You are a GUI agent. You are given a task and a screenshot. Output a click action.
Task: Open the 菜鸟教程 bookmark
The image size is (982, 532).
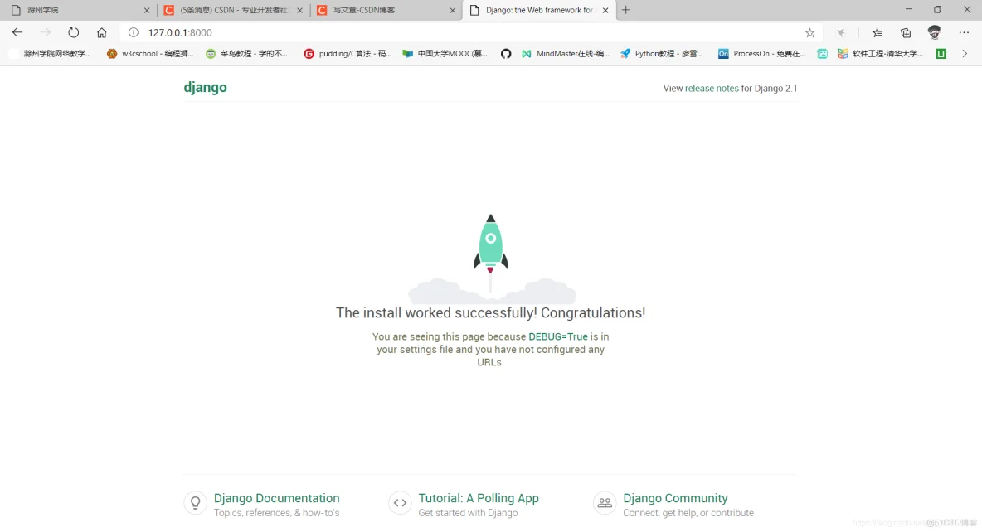coord(247,54)
